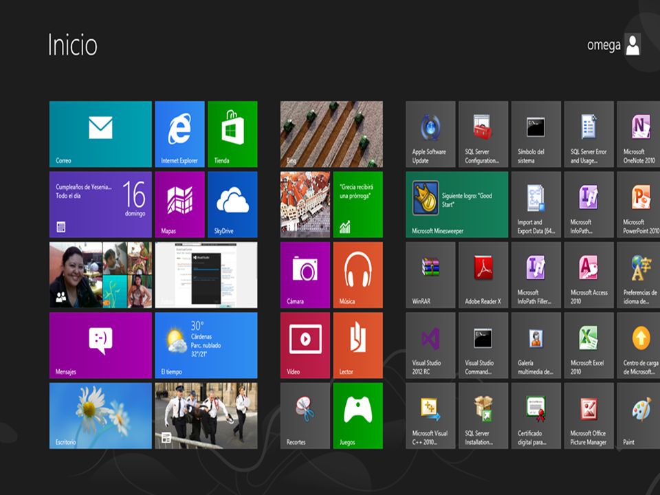Open Símbolo del sistema tile
The width and height of the screenshot is (660, 495).
click(x=536, y=134)
